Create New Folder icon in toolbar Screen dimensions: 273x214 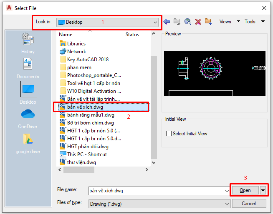(x=208, y=22)
